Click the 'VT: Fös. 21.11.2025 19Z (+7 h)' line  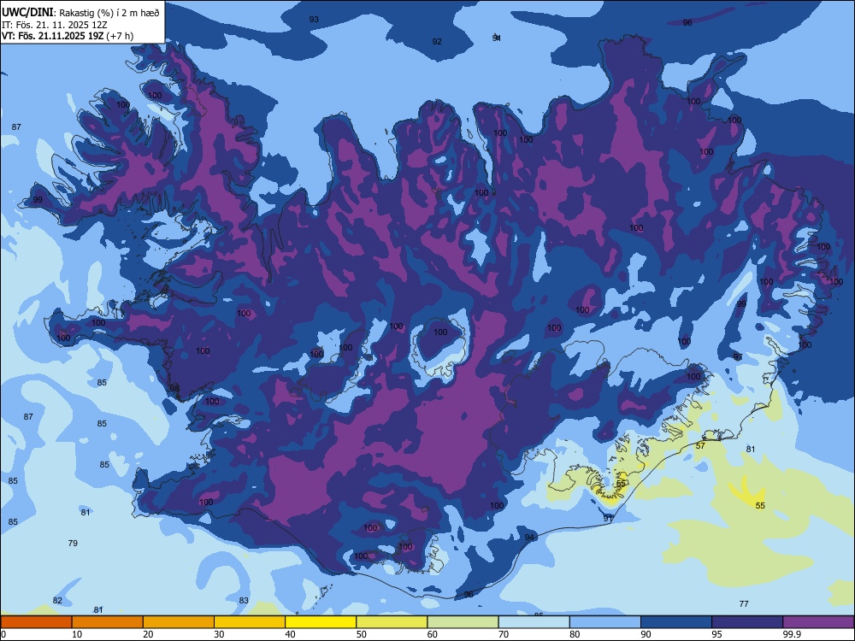[68, 36]
